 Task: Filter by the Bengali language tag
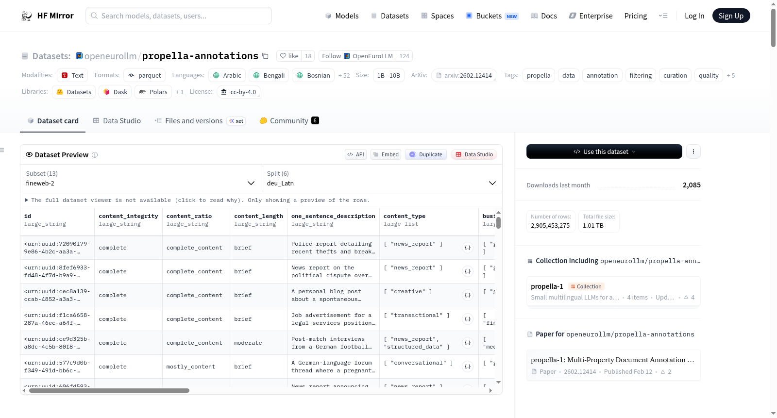269,75
